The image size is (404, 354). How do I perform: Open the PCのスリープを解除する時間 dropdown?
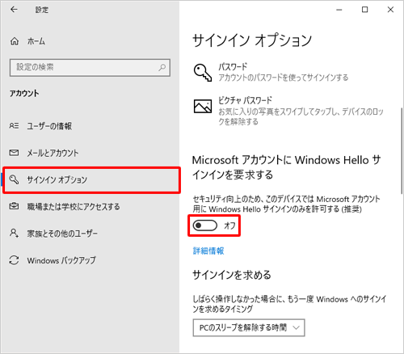point(249,327)
